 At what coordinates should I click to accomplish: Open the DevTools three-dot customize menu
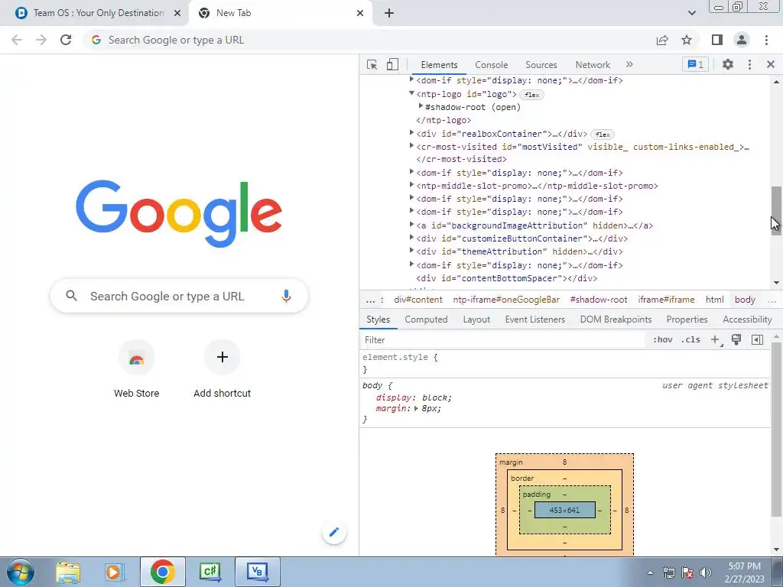tap(749, 64)
